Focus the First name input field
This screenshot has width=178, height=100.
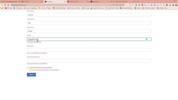(x=89, y=15)
